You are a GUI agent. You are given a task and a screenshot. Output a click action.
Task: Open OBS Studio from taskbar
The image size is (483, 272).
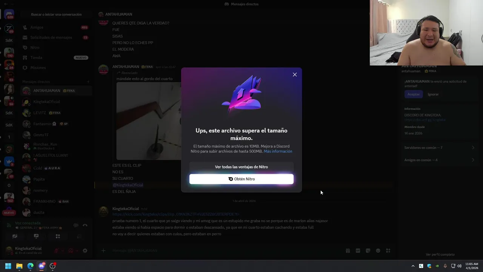click(x=52, y=266)
